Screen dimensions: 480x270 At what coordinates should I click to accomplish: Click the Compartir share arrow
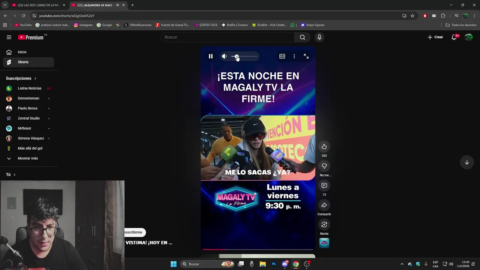(324, 205)
